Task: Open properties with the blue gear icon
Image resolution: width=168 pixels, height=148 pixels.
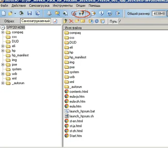Action: [x=97, y=21]
